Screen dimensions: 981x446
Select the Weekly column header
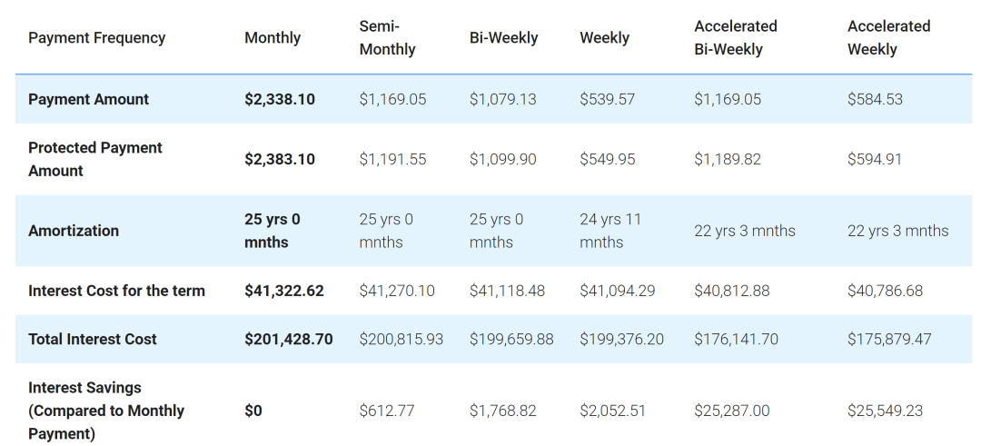[x=604, y=37]
